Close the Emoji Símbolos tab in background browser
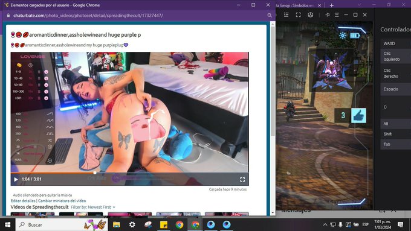411x231 pixels. click(x=319, y=5)
